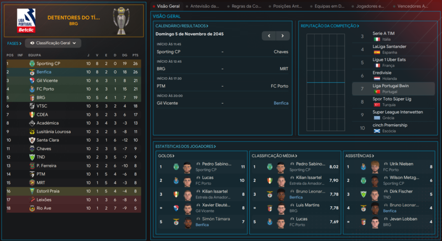442x241 pixels.
Task: Expand the Fases section link
Action: click(14, 44)
